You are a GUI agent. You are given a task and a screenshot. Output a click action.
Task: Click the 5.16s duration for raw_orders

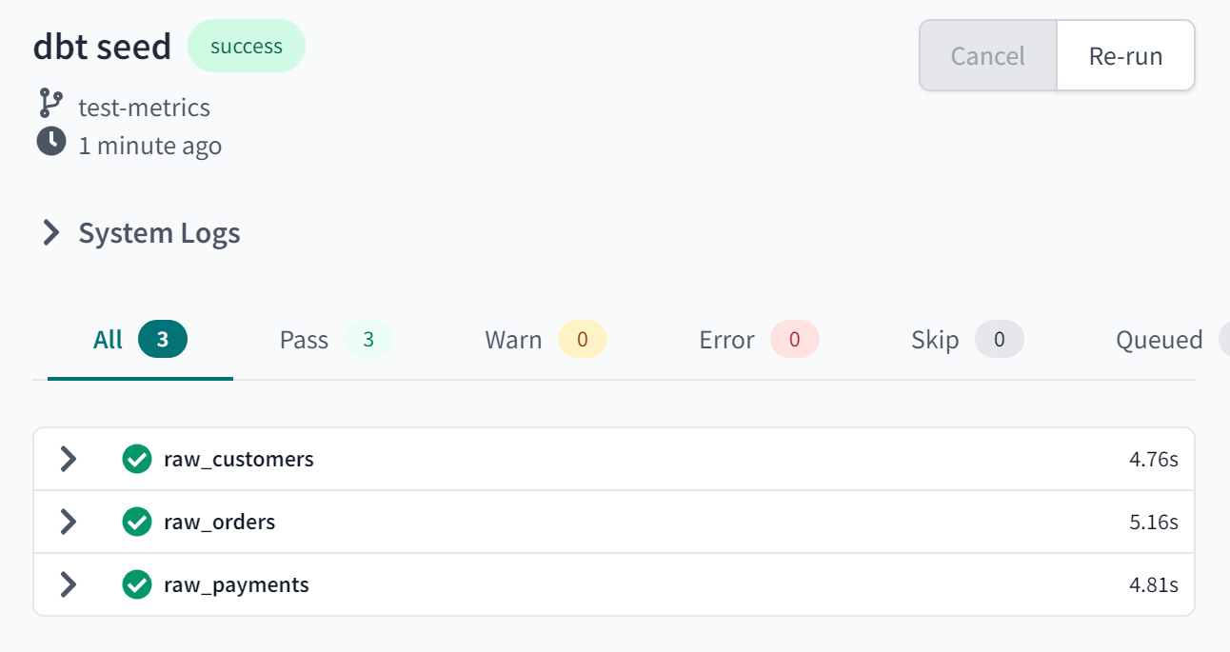(1153, 522)
